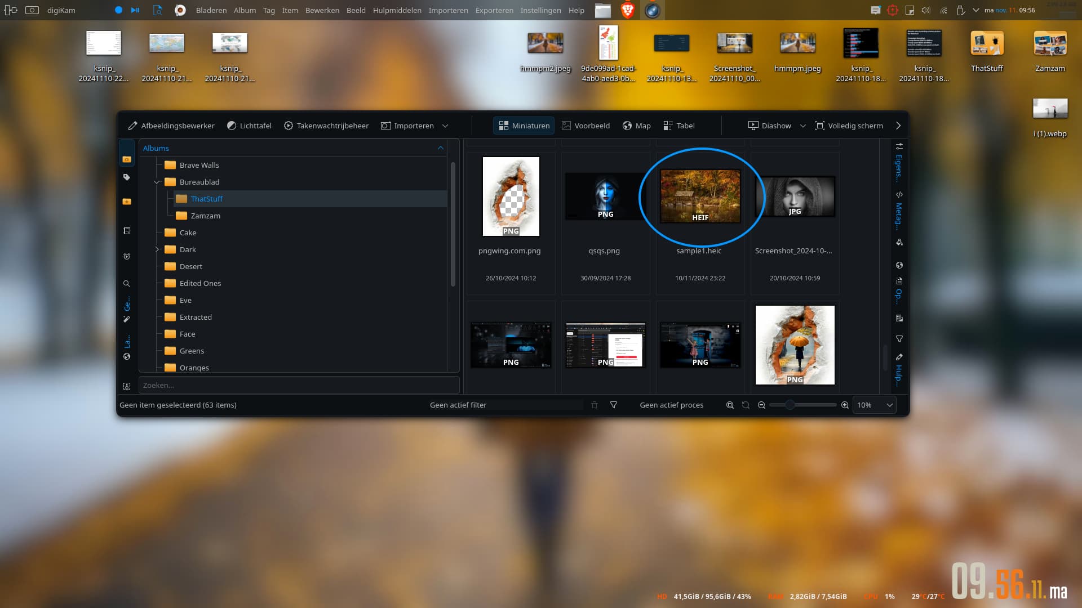Collapse the Albums panel header chevron
Viewport: 1082px width, 608px height.
[x=441, y=148]
